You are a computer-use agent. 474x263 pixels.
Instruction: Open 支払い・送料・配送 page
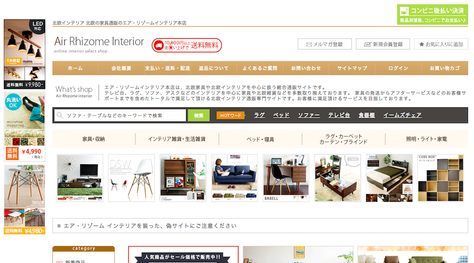[168, 68]
